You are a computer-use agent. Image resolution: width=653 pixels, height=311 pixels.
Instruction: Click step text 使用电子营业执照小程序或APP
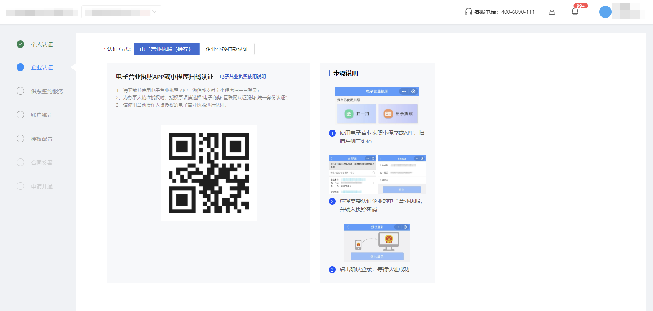tap(382, 137)
